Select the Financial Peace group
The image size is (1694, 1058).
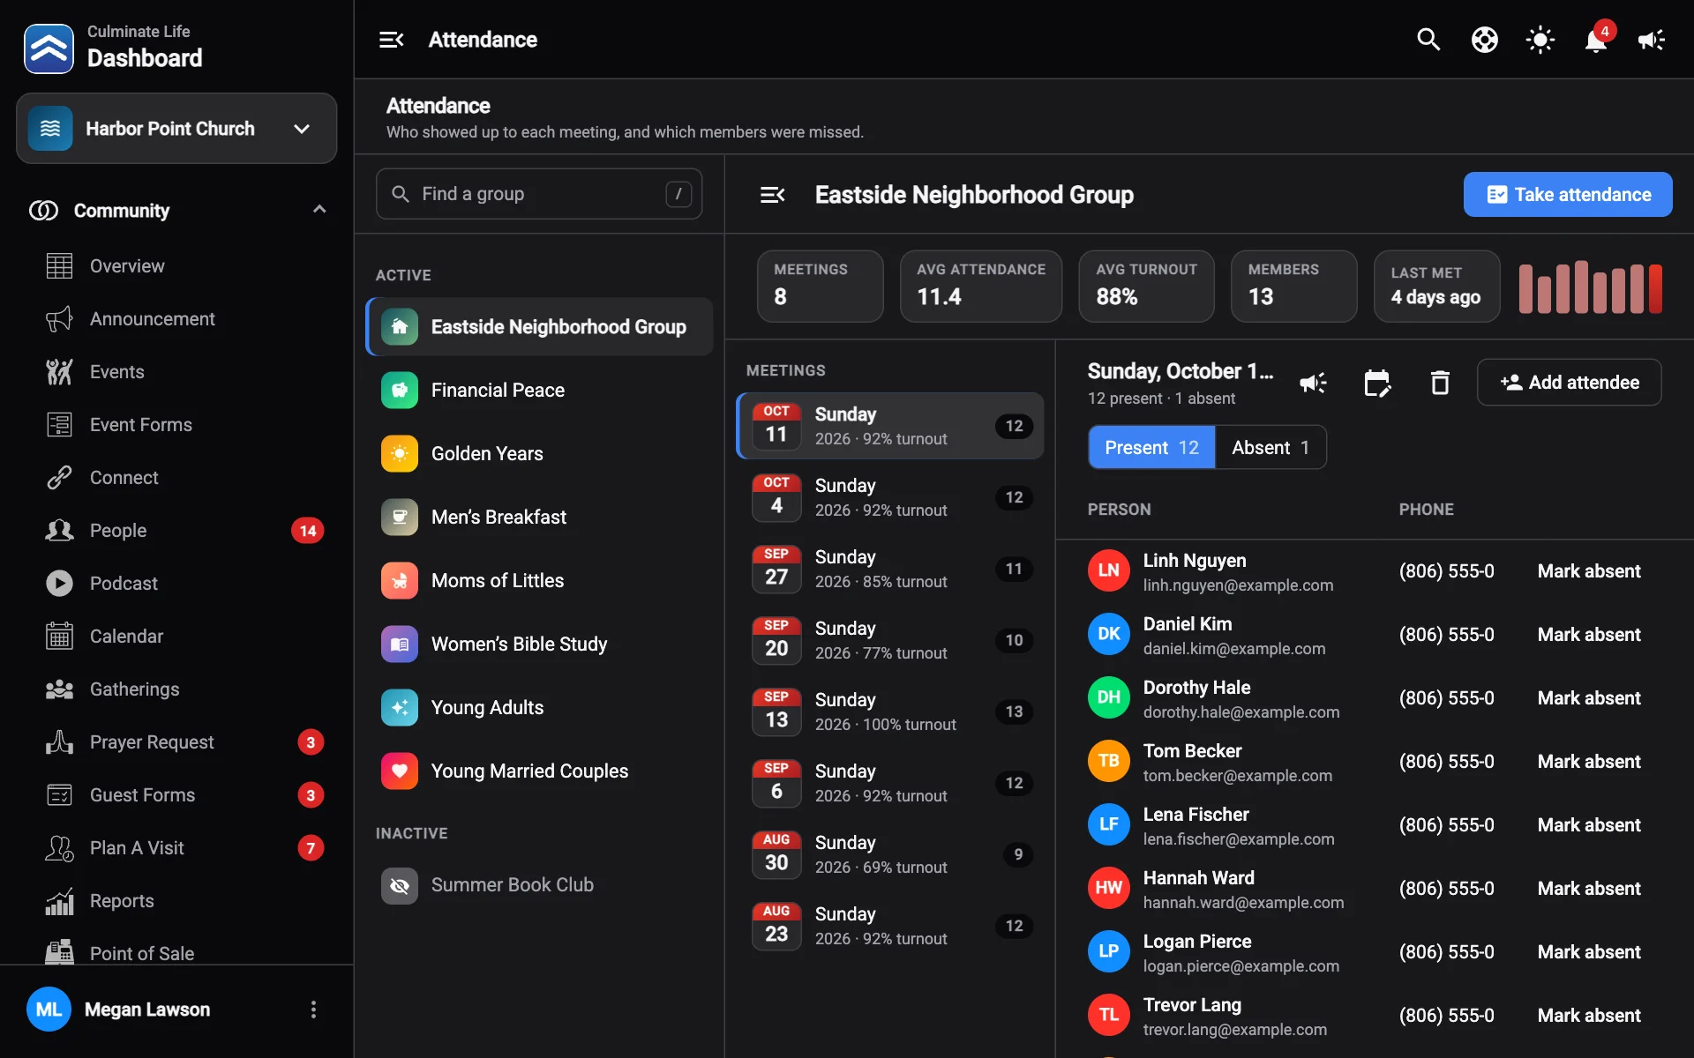pyautogui.click(x=539, y=391)
